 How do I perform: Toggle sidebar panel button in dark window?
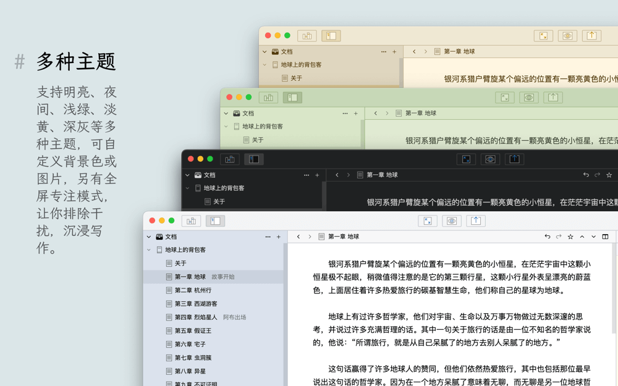(x=254, y=159)
